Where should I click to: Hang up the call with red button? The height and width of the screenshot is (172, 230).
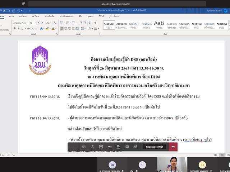[x=173, y=147]
